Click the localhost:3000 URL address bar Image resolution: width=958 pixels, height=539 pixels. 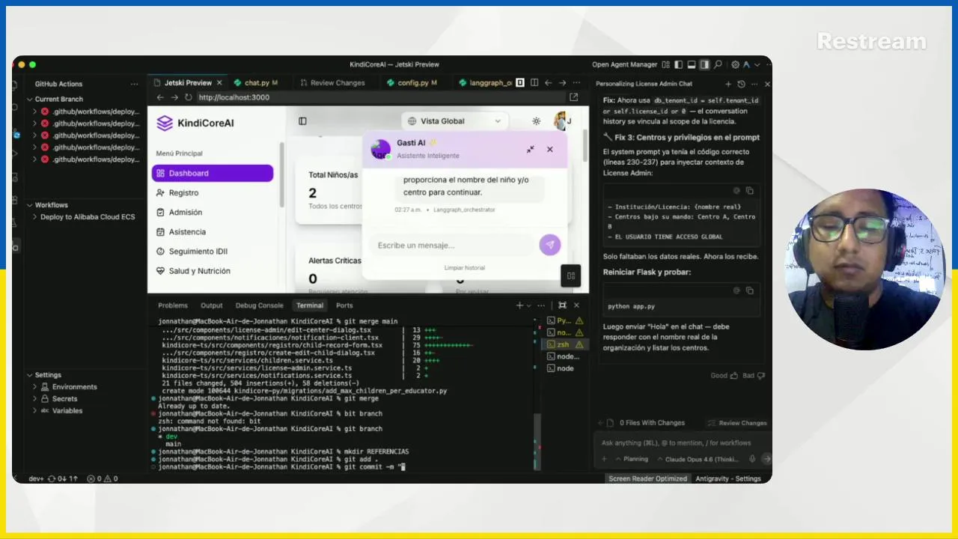tap(381, 97)
